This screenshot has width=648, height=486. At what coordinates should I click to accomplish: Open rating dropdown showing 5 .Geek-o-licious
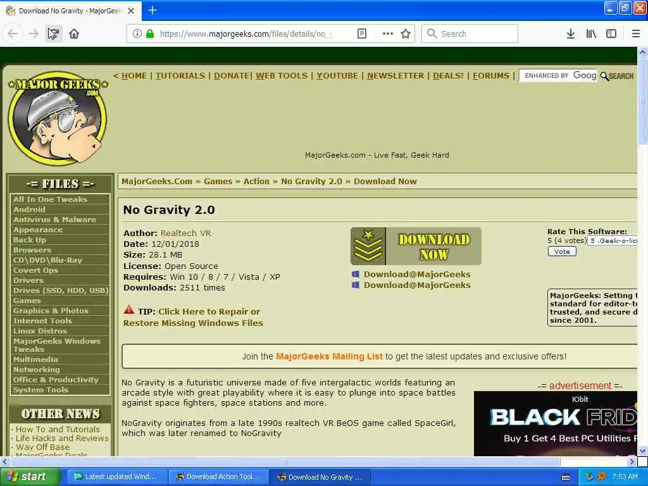[x=613, y=241]
